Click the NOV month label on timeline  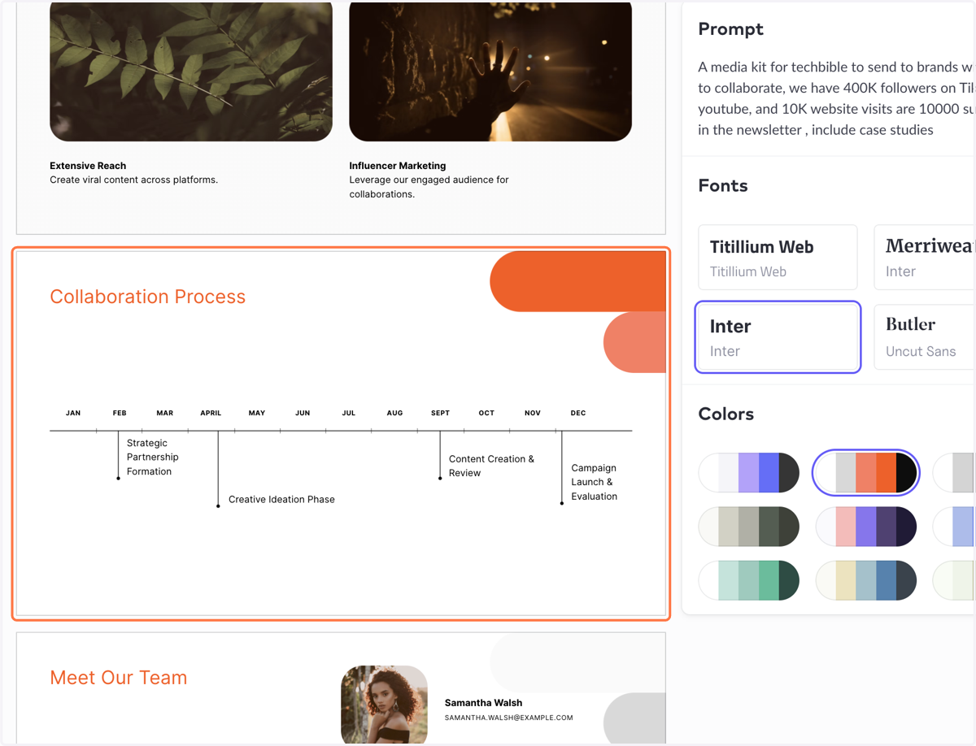pos(533,413)
